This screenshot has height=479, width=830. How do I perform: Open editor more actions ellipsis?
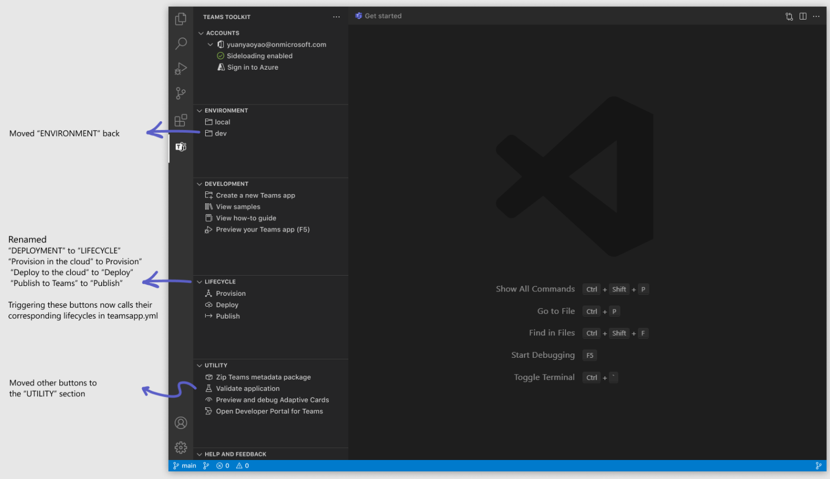816,16
